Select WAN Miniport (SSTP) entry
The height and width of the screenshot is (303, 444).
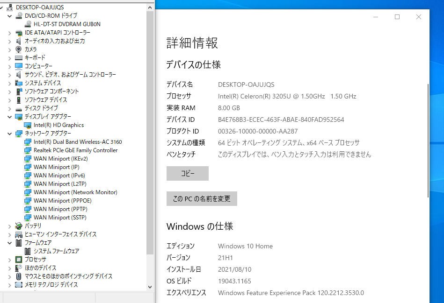(x=60, y=218)
